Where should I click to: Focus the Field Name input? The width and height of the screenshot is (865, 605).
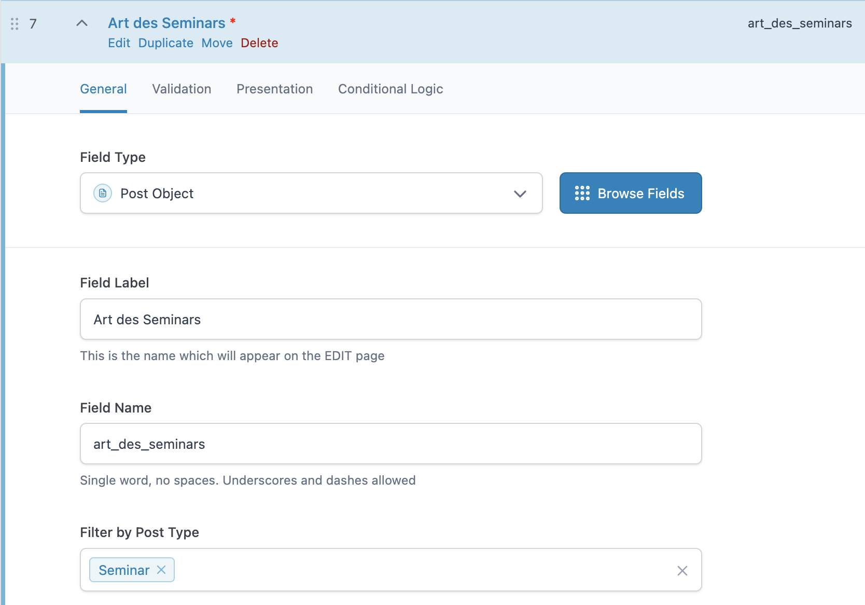pos(391,444)
